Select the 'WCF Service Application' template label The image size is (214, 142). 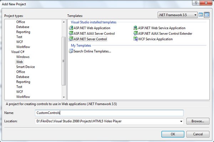[155, 39]
